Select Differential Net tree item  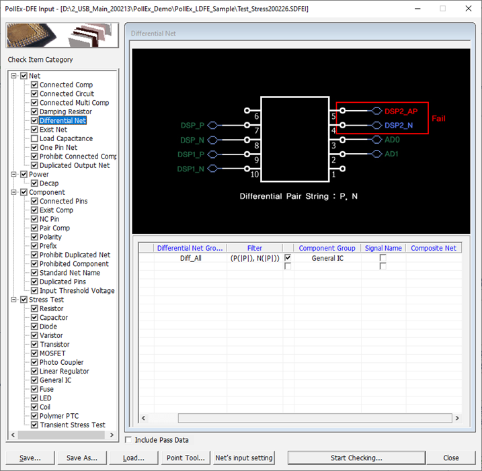[x=63, y=121]
